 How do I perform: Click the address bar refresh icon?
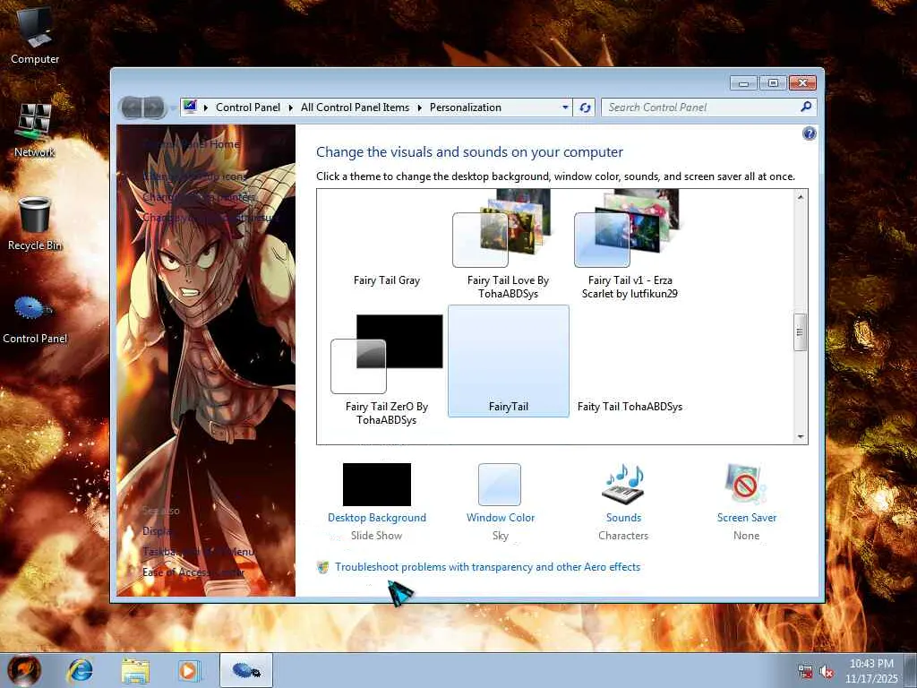pos(584,107)
